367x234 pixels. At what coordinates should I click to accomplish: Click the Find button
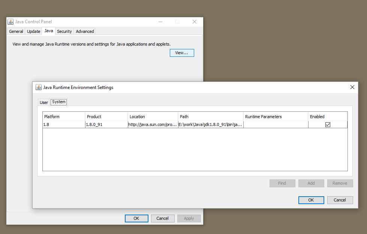click(282, 183)
